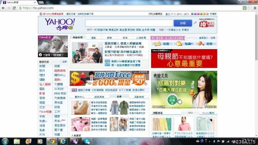Switch to the 心情新聞 tab
Viewport: 258px width, 145px height.
point(141,38)
